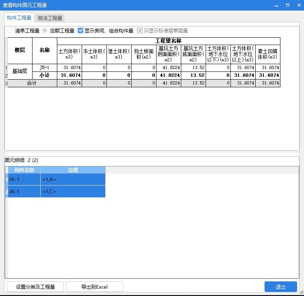Click the 位置 column header
304x296 pixels.
(73, 170)
